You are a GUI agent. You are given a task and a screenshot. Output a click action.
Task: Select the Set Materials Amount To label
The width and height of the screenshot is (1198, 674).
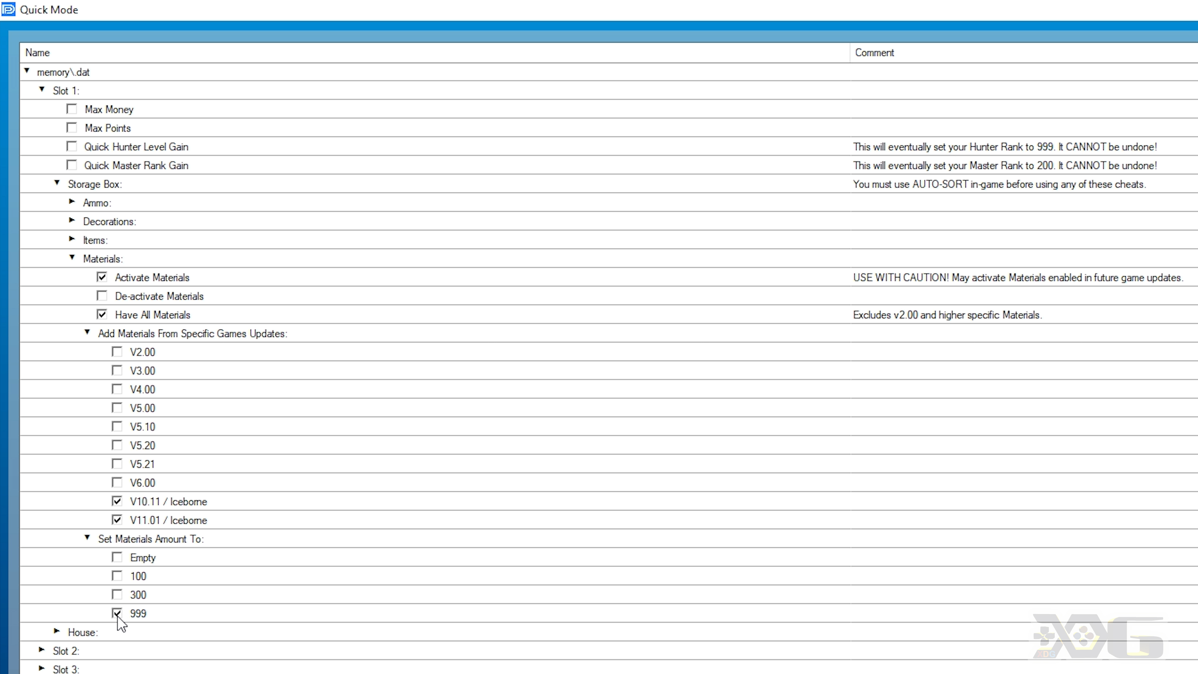coord(151,539)
